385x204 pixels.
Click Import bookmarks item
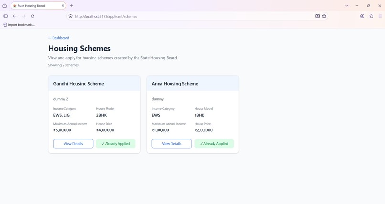click(x=19, y=25)
